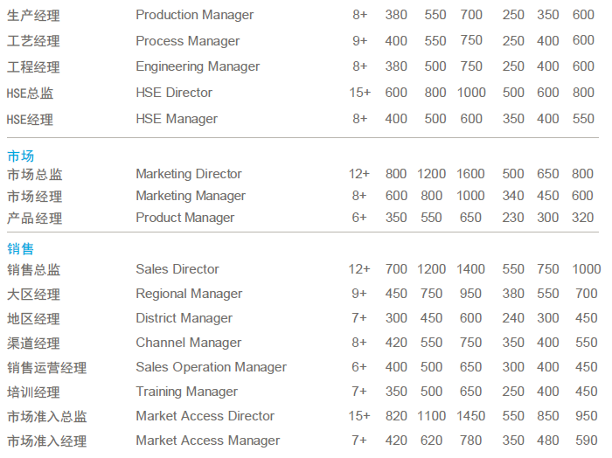Click the Process Manager row label

click(187, 41)
